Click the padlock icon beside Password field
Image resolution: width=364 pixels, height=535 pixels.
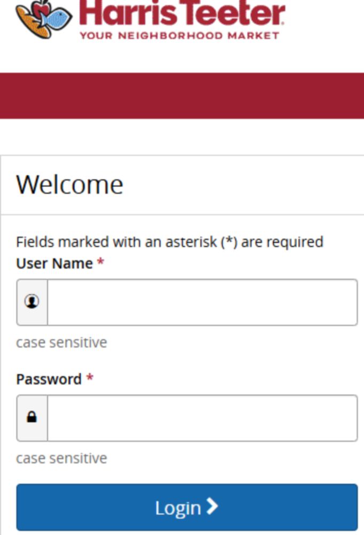[32, 418]
